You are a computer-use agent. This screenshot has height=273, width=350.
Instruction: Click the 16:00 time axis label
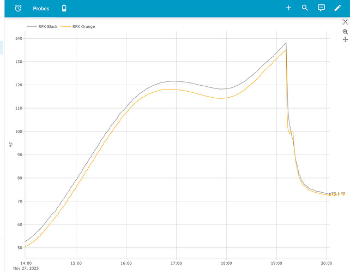tap(126, 263)
